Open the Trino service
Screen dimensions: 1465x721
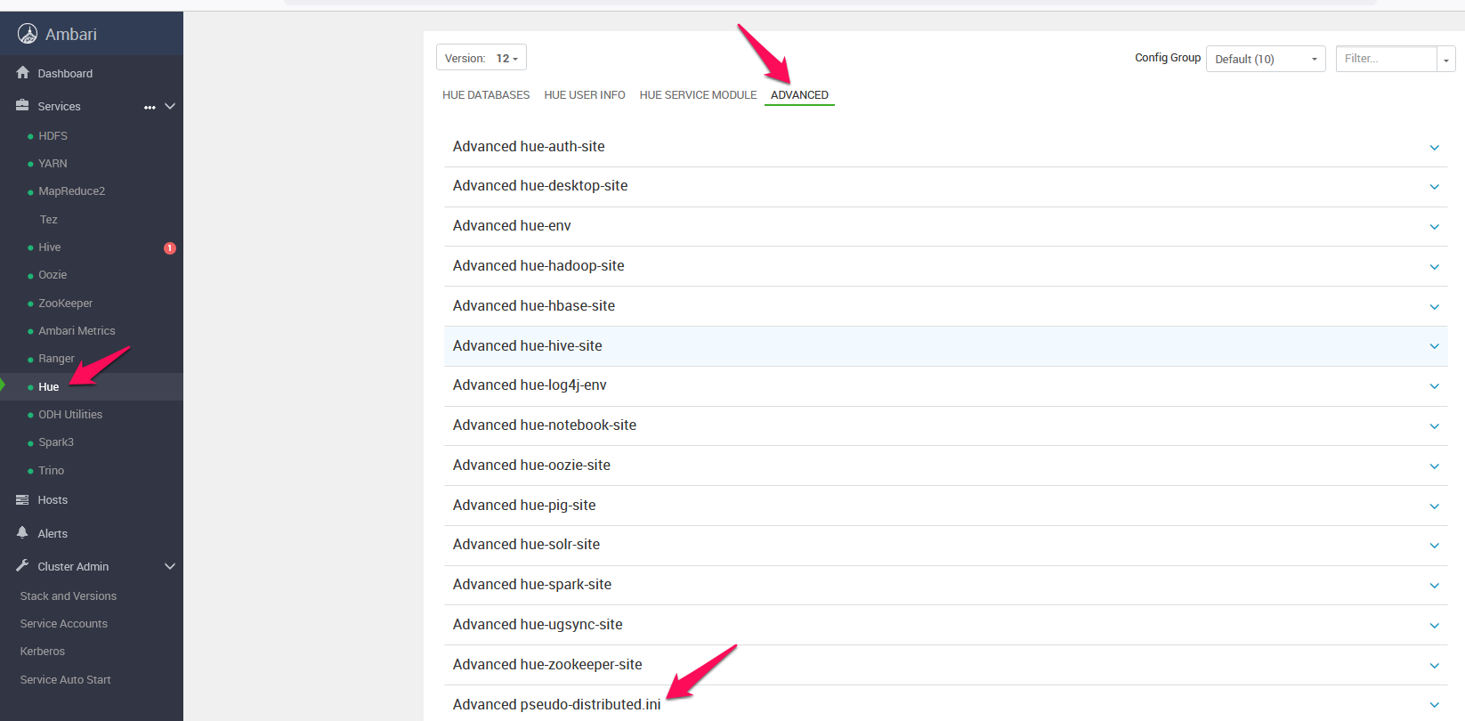(51, 471)
